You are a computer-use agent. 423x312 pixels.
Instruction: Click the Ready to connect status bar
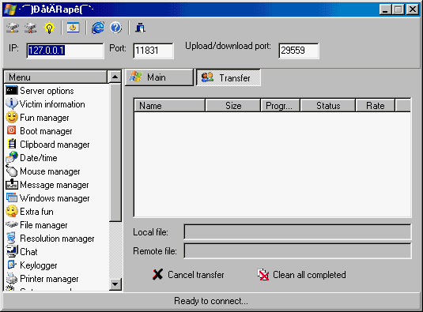tap(211, 301)
